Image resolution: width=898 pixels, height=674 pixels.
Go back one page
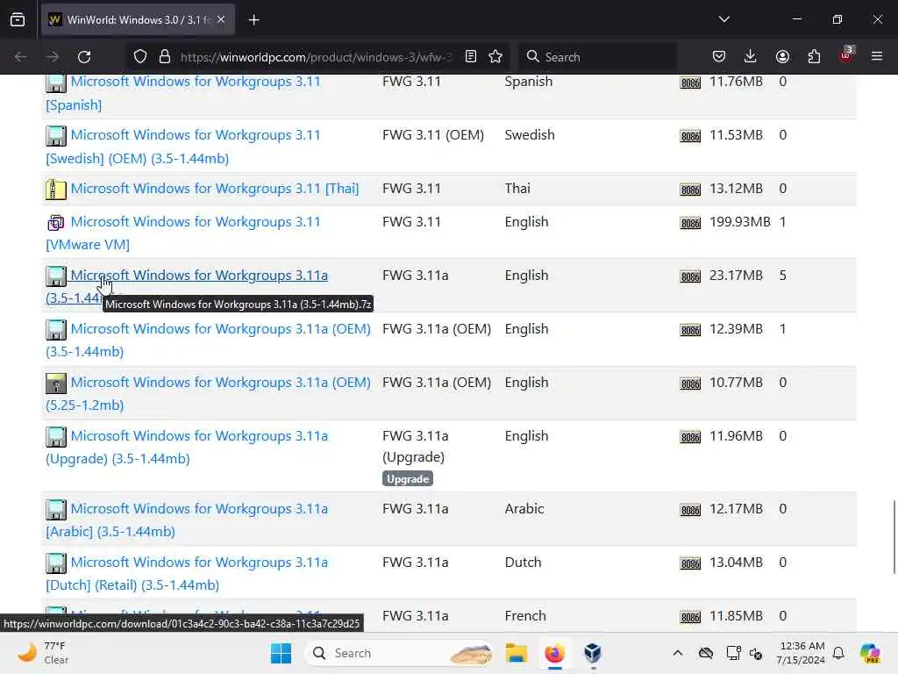pos(21,57)
